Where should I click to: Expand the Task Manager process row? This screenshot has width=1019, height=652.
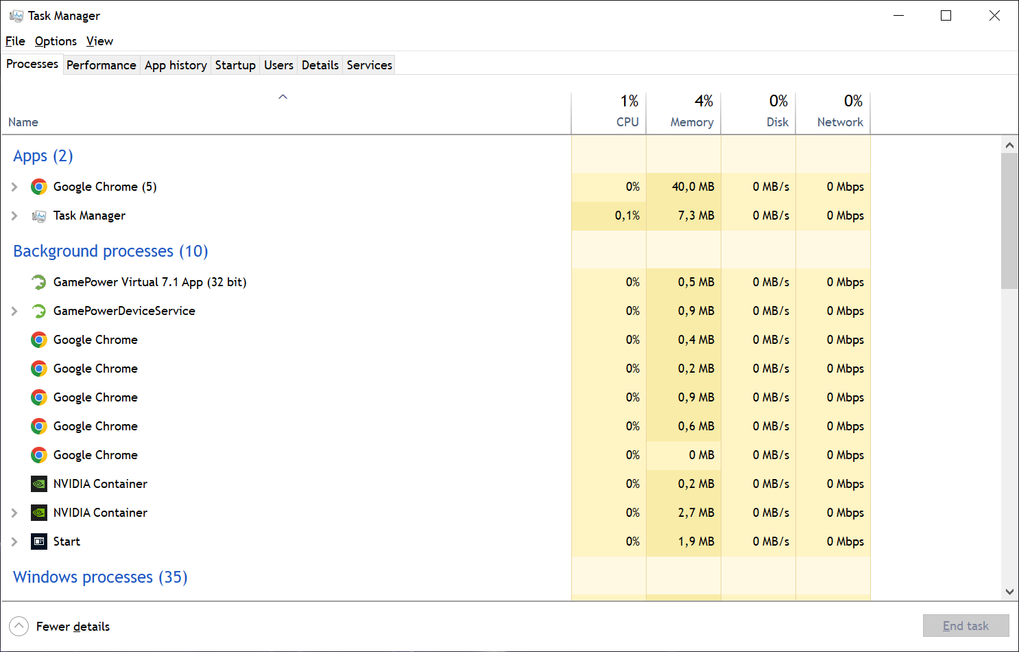pyautogui.click(x=14, y=216)
